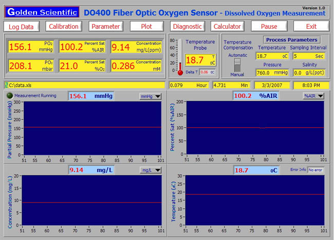Open the mg/L unit dropdown
The height and width of the screenshot is (240, 334).
151,170
